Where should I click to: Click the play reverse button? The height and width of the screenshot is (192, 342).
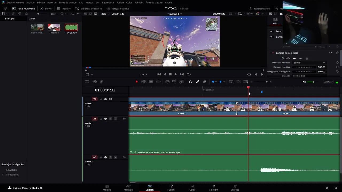click(x=165, y=74)
